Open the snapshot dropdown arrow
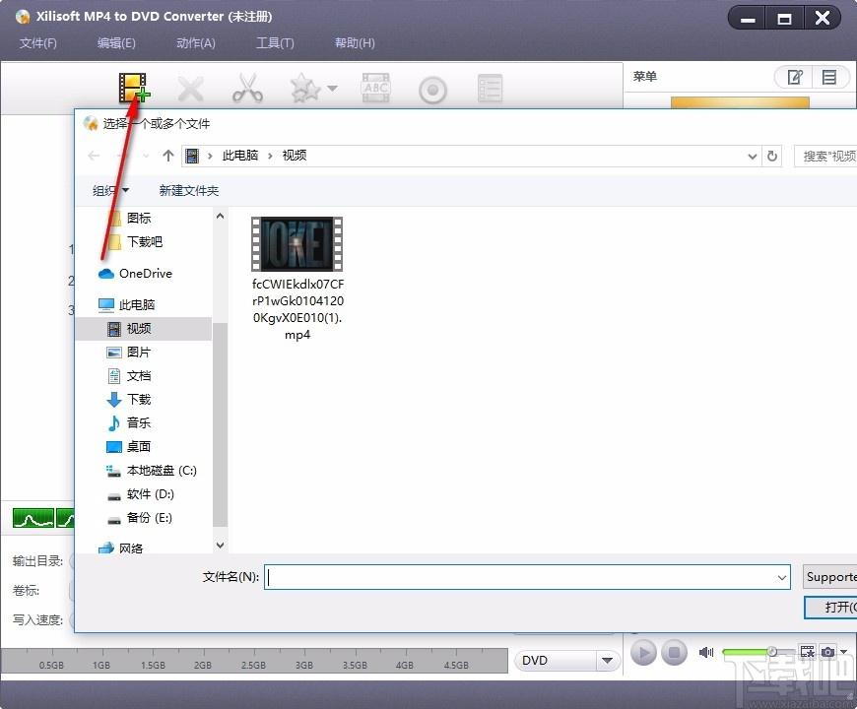This screenshot has height=709, width=857. coord(844,652)
